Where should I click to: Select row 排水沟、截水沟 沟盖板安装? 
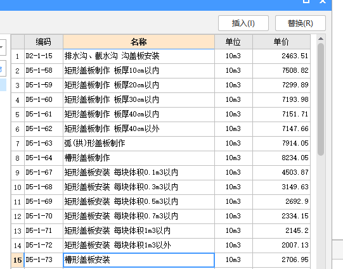tap(139, 56)
